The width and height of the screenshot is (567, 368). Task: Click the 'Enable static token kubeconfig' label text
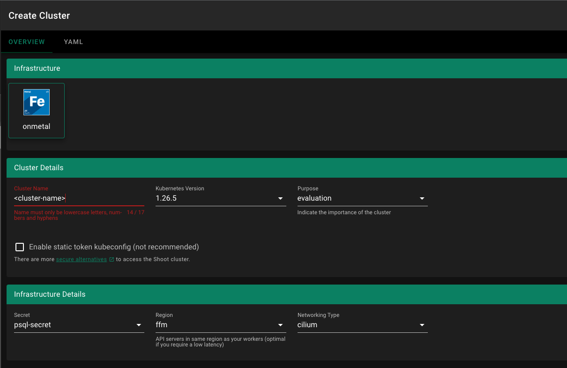(x=114, y=247)
